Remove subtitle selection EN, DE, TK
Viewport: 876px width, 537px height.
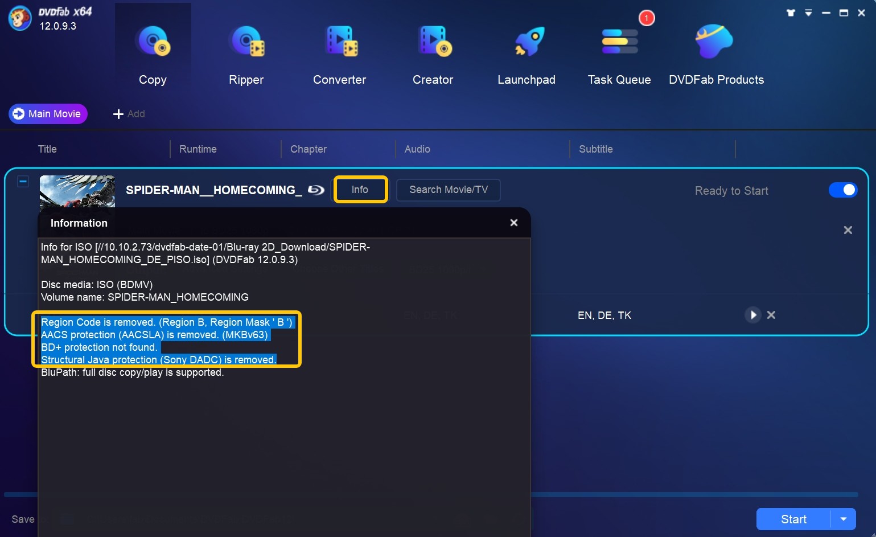pyautogui.click(x=771, y=315)
